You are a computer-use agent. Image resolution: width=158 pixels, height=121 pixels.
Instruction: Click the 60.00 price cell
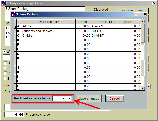point(83,31)
